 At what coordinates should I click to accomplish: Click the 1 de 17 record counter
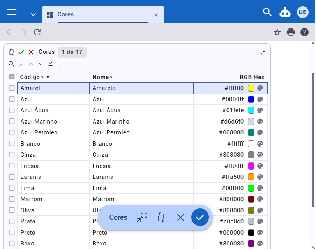(x=72, y=52)
